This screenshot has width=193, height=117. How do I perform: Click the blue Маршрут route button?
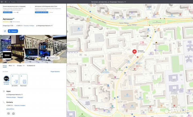(x=13, y=31)
